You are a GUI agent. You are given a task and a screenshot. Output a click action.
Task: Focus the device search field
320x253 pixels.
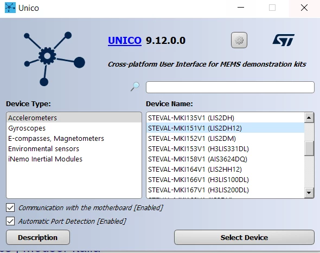230,87
